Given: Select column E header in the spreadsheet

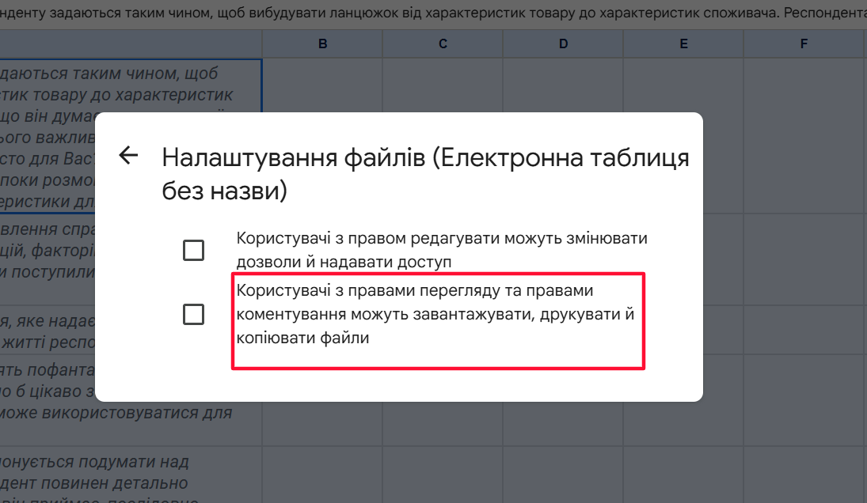Looking at the screenshot, I should coord(683,43).
